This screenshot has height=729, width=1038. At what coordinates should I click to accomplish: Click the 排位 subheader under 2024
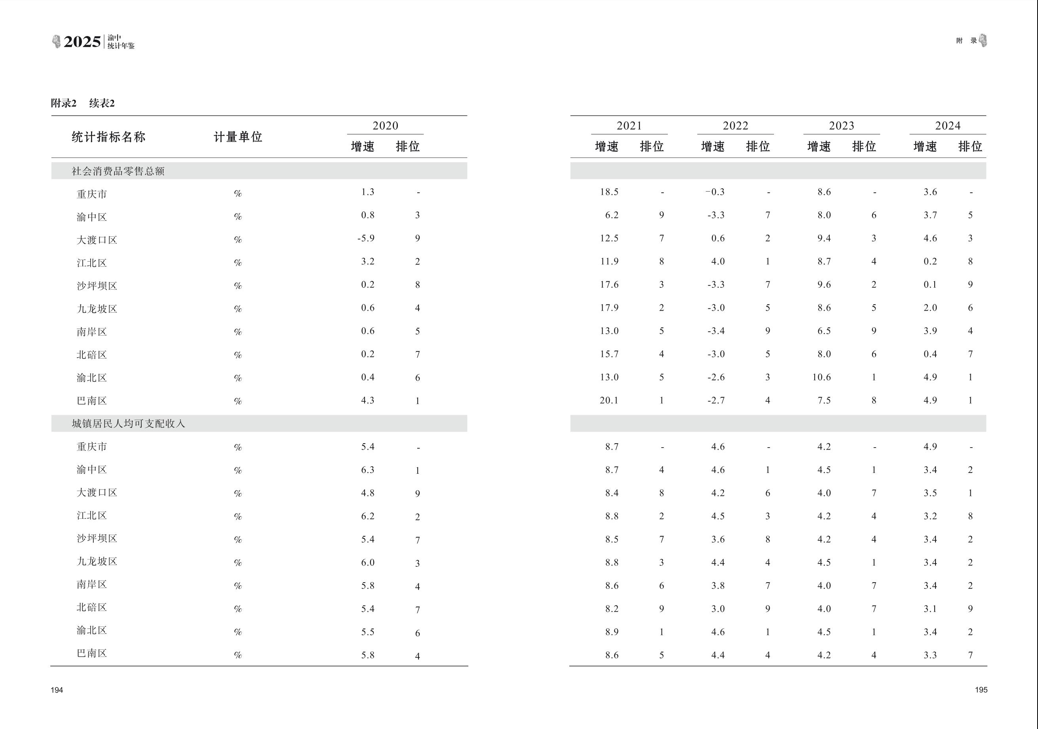tap(970, 146)
